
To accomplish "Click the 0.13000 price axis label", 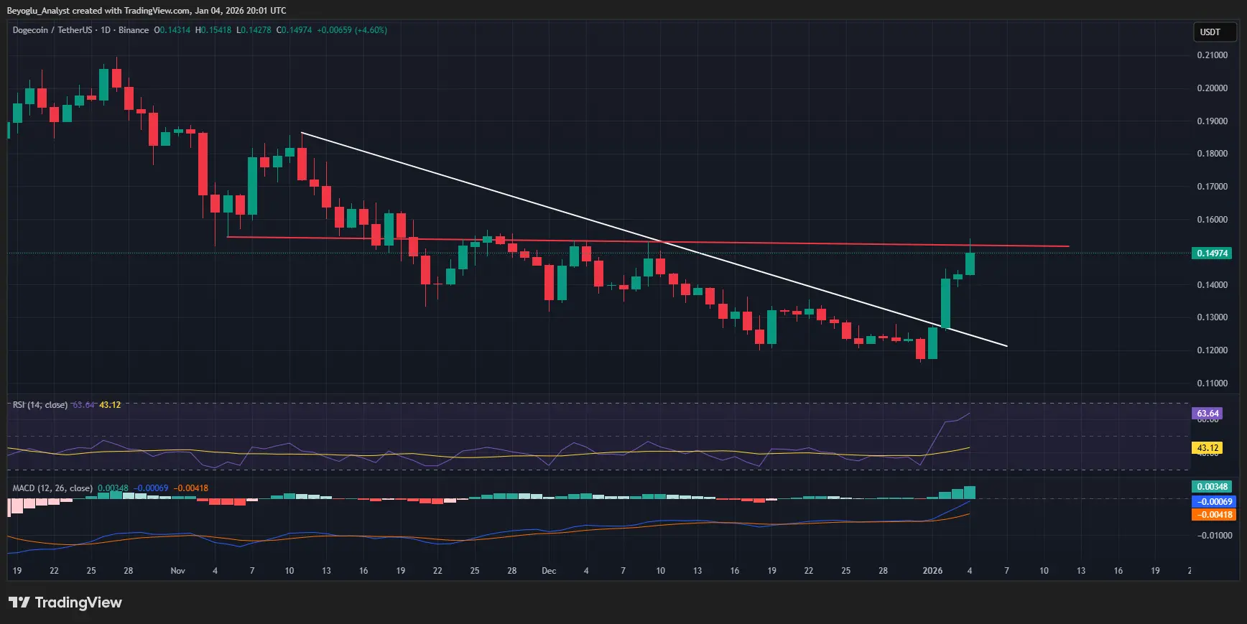I will click(x=1212, y=317).
